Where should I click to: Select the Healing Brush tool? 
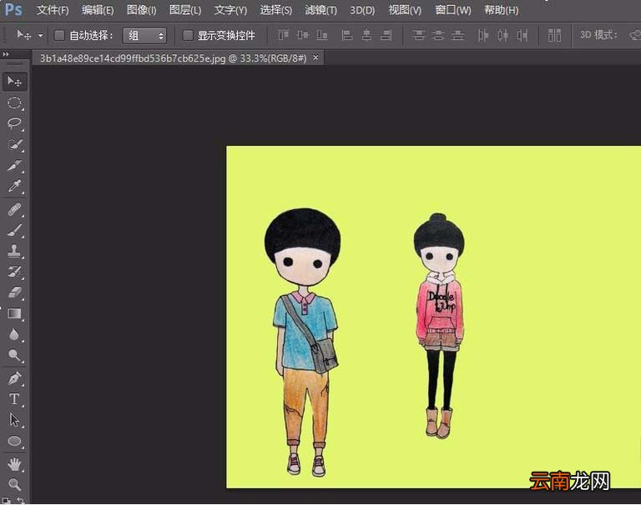click(x=15, y=209)
